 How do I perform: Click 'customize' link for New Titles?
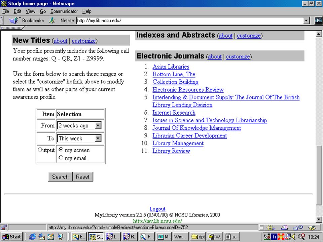(84, 41)
